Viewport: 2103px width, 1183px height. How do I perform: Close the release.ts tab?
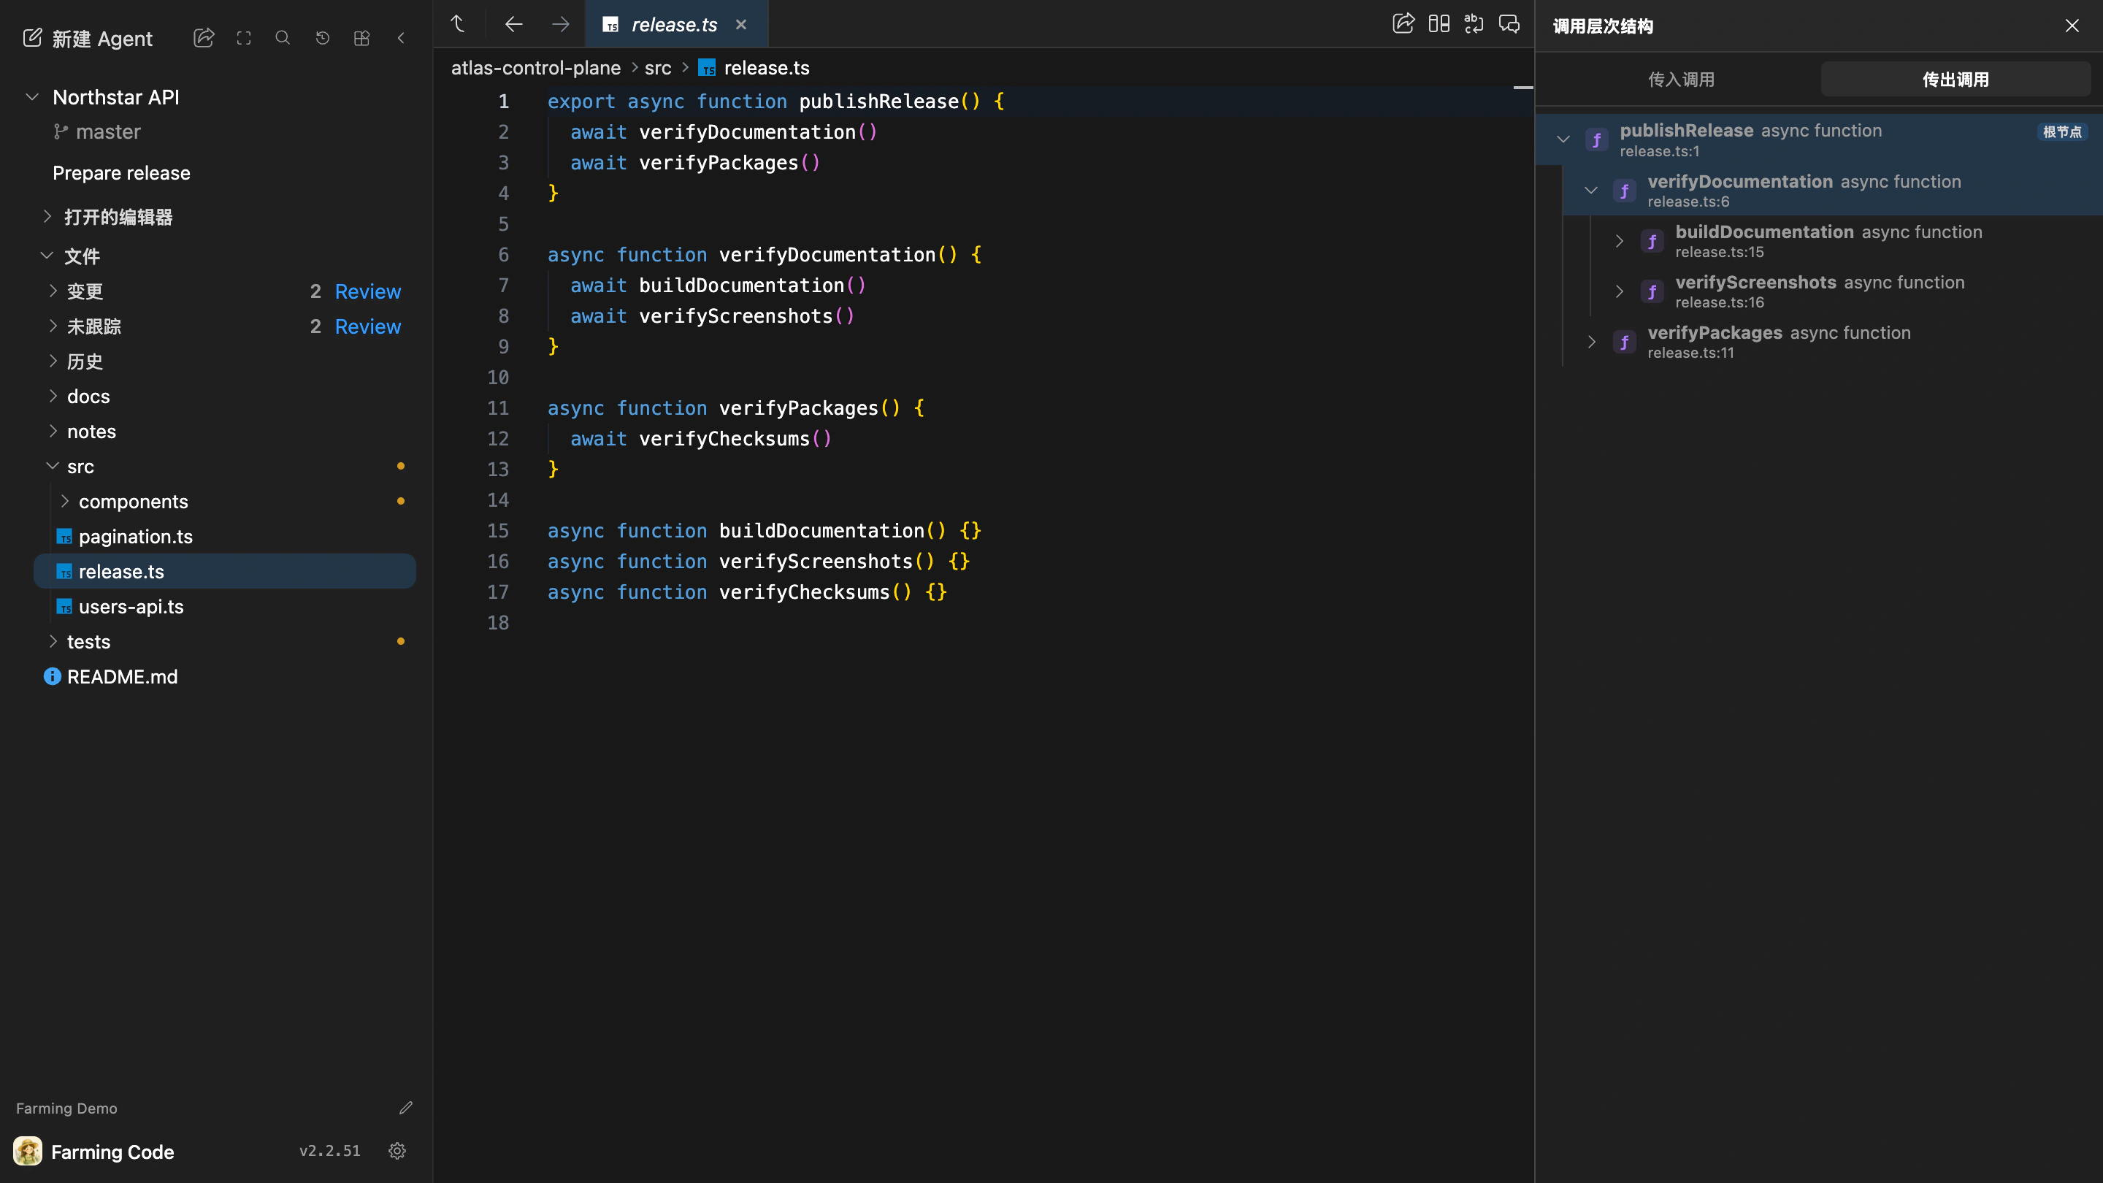tap(741, 25)
